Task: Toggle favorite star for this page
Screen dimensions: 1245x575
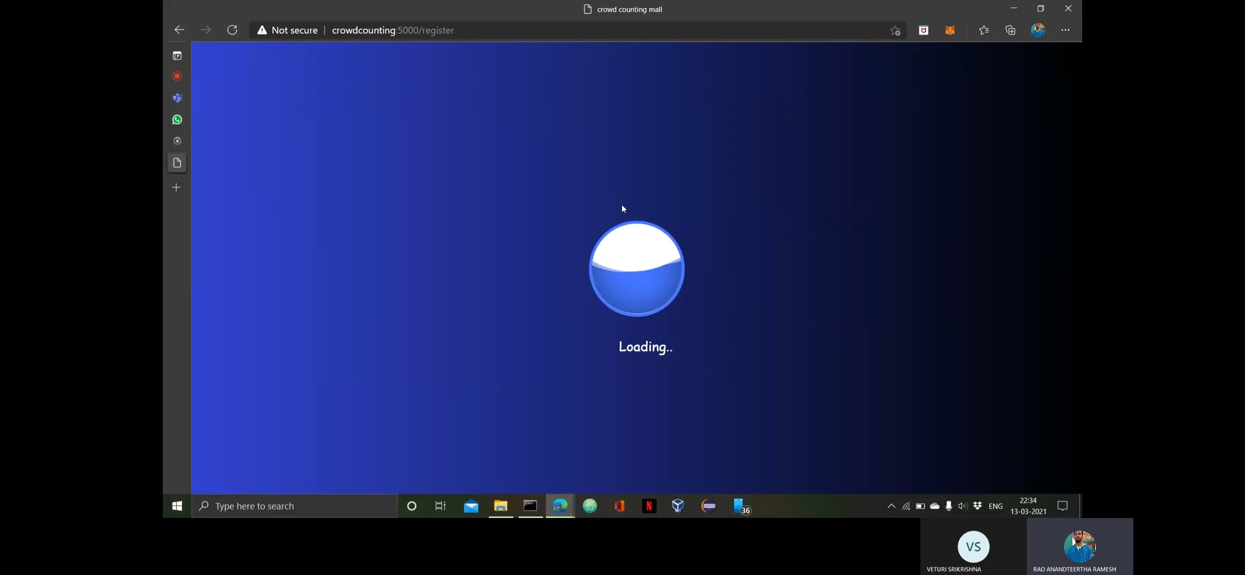Action: (894, 30)
